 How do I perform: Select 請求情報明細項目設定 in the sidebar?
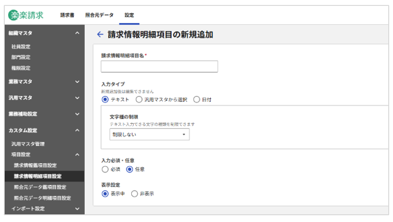[x=38, y=176]
